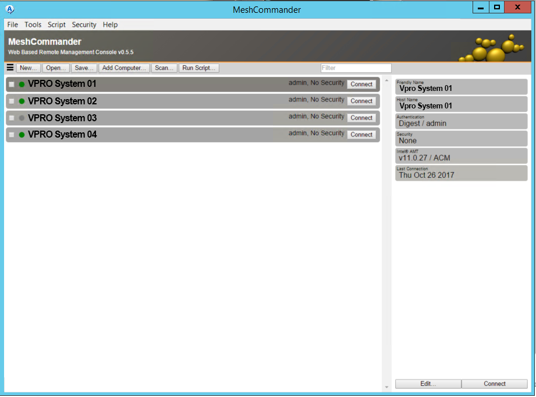The width and height of the screenshot is (536, 397).
Task: Connect to VPRO System 03
Action: (361, 117)
